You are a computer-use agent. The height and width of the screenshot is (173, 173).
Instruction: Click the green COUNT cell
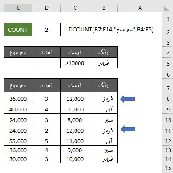point(18,30)
